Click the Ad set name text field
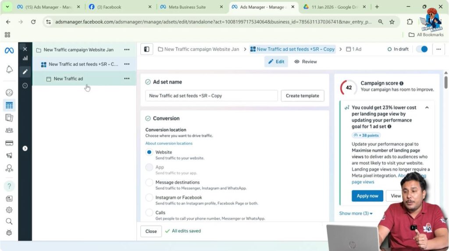Screen dimensions: 449x251 [x=211, y=95]
